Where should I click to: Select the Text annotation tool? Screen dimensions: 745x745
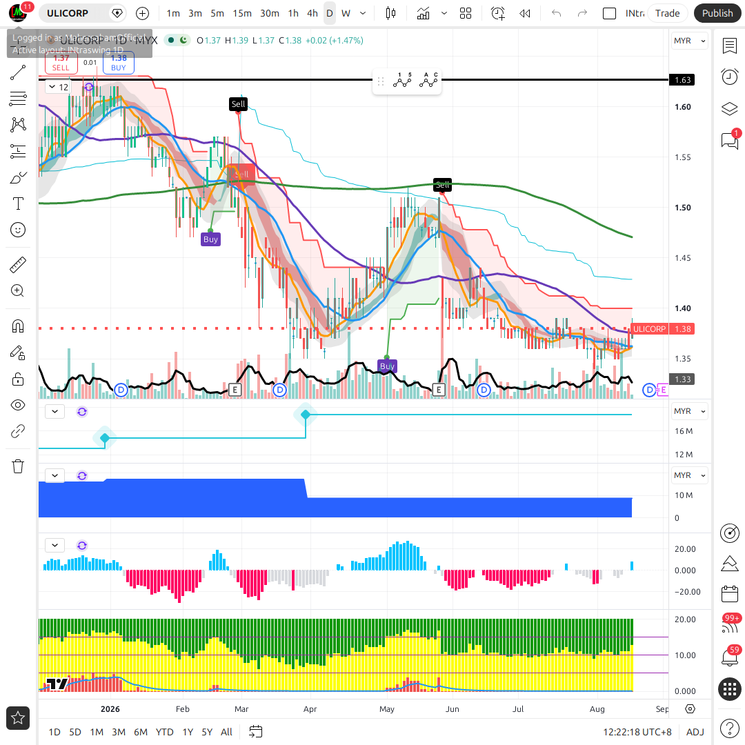[17, 203]
